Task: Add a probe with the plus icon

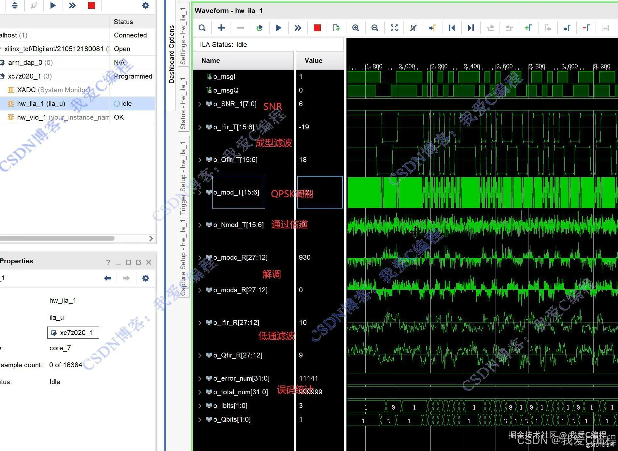Action: pos(221,28)
